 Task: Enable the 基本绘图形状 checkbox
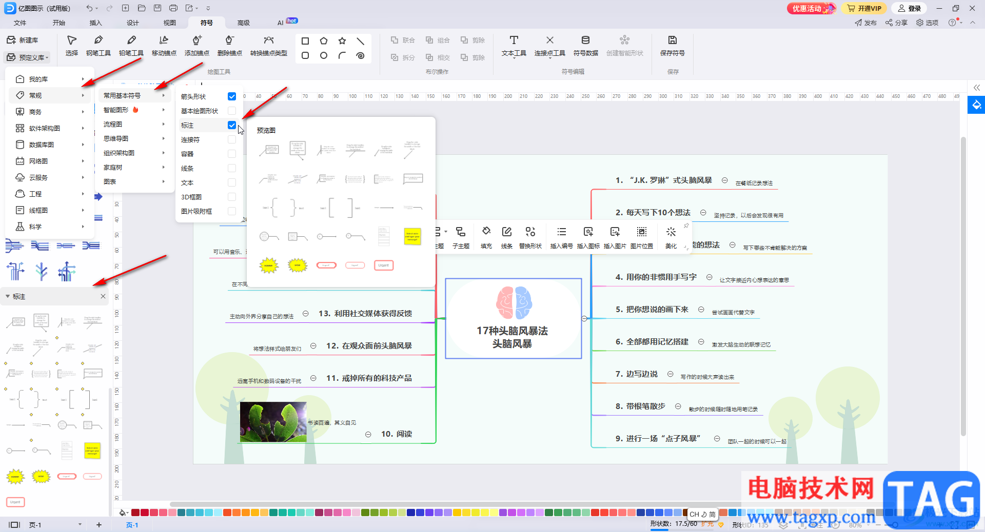point(232,111)
